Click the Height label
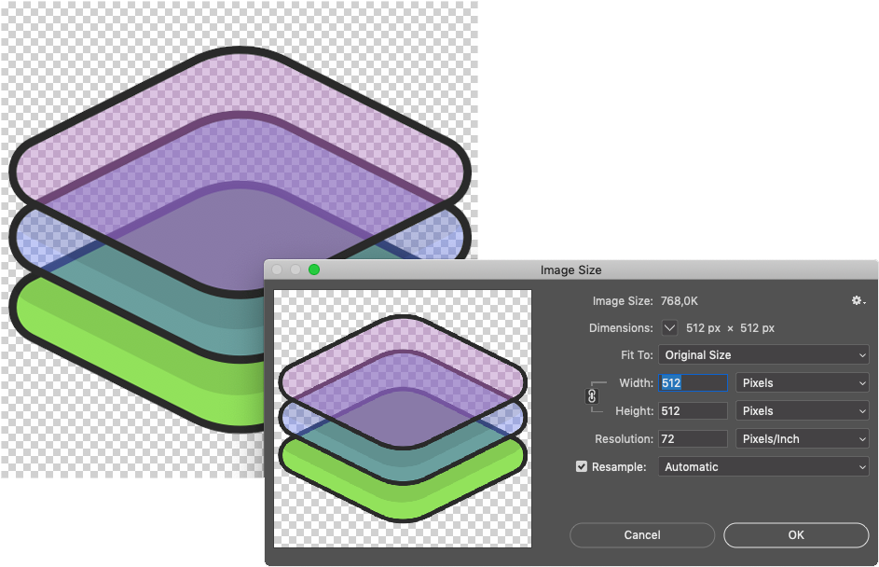Image resolution: width=879 pixels, height=567 pixels. [x=635, y=411]
